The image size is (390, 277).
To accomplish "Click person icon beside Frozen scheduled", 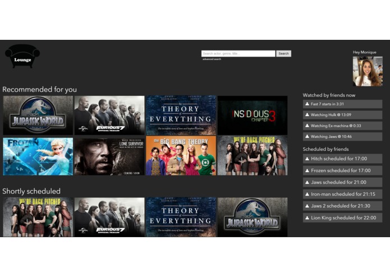I will [x=307, y=170].
